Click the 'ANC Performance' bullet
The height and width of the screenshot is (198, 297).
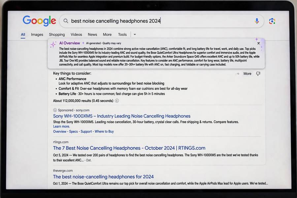[72, 79]
